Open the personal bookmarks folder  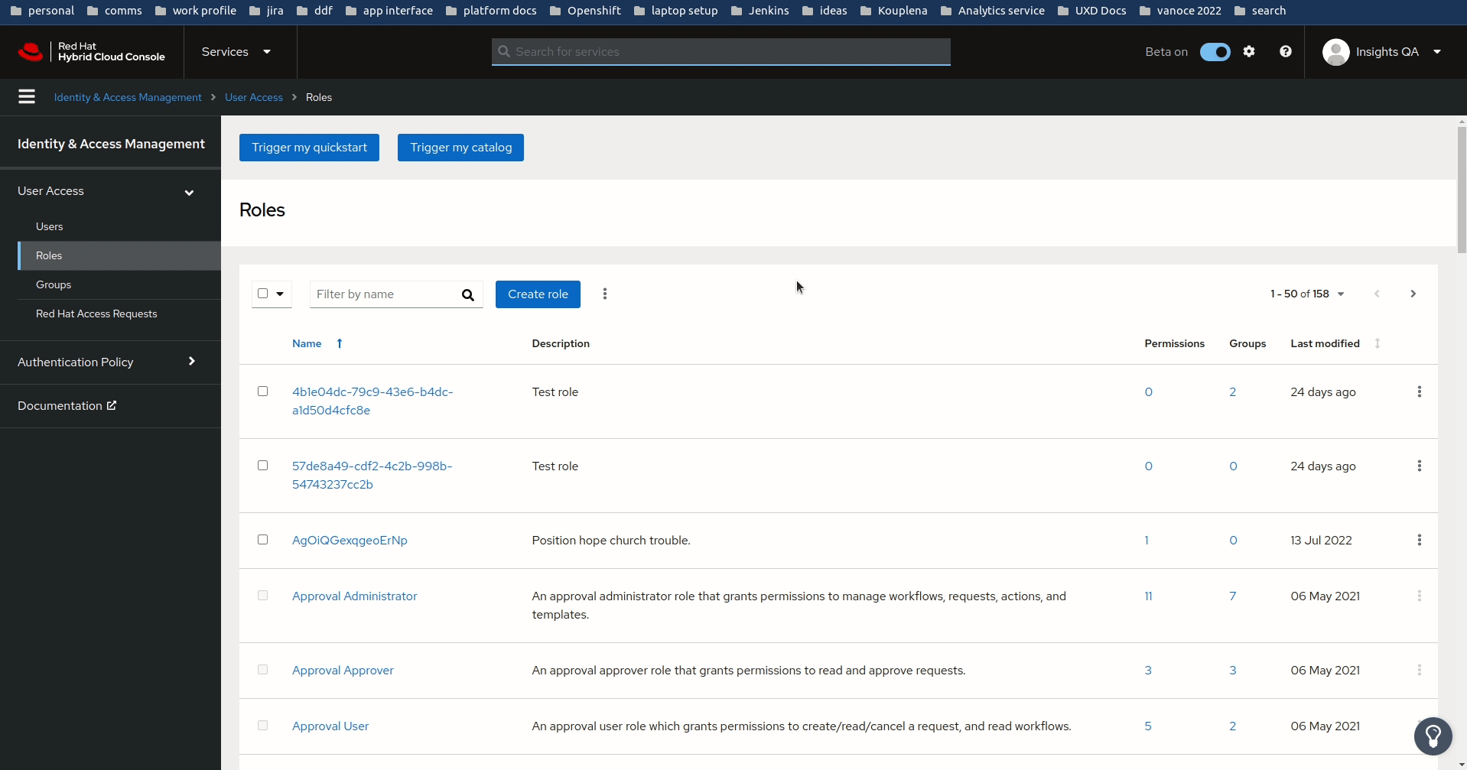coord(43,11)
